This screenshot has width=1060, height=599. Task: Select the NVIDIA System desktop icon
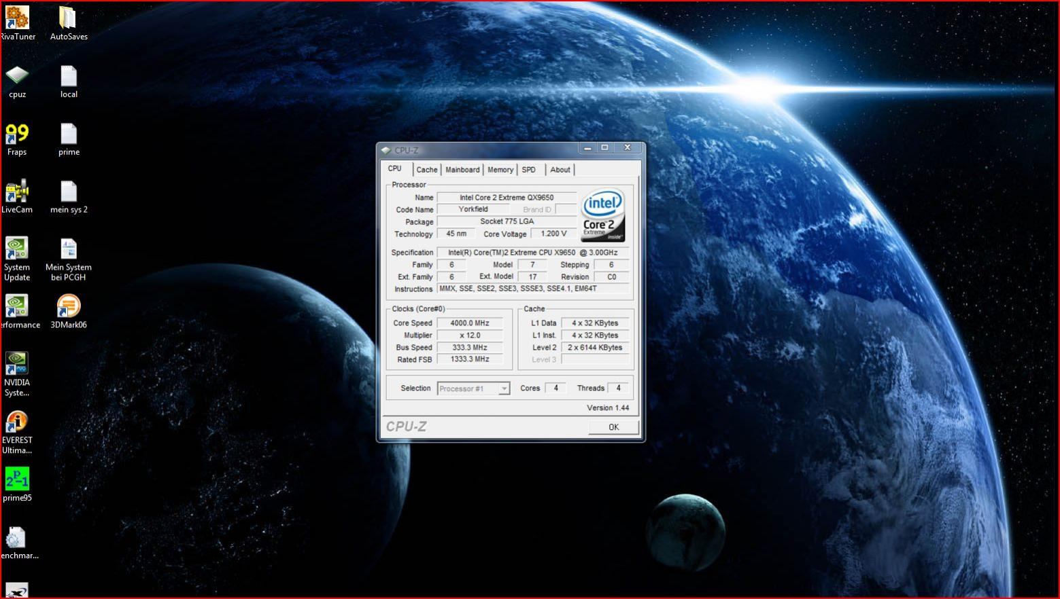tap(17, 374)
